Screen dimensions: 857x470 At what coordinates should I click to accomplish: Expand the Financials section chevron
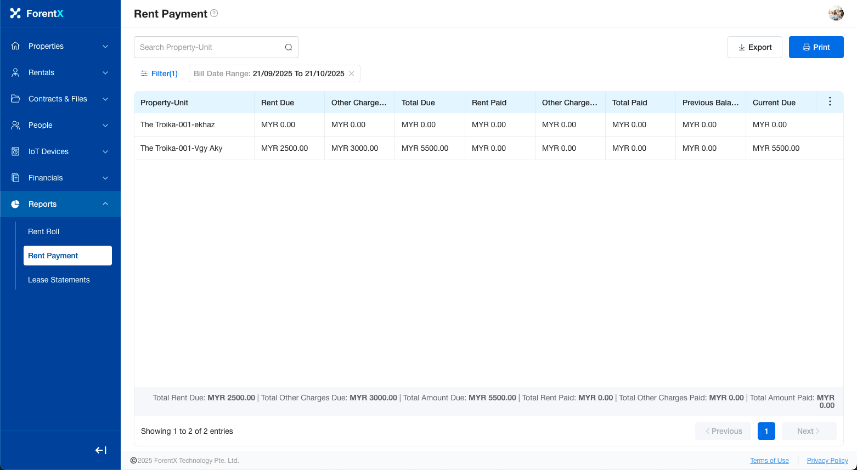tap(105, 178)
